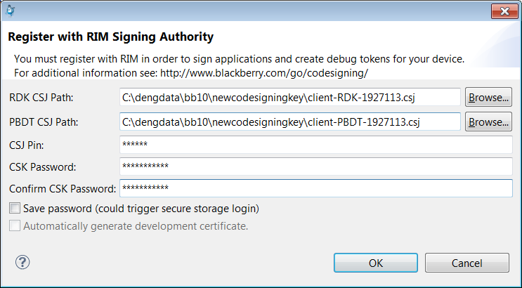Click into the CSJ Pin field
This screenshot has height=288, width=522.
(316, 145)
